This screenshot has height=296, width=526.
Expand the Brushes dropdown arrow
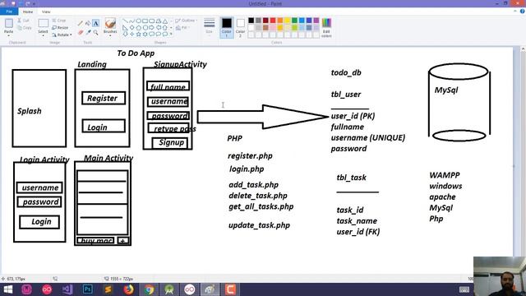tap(110, 35)
